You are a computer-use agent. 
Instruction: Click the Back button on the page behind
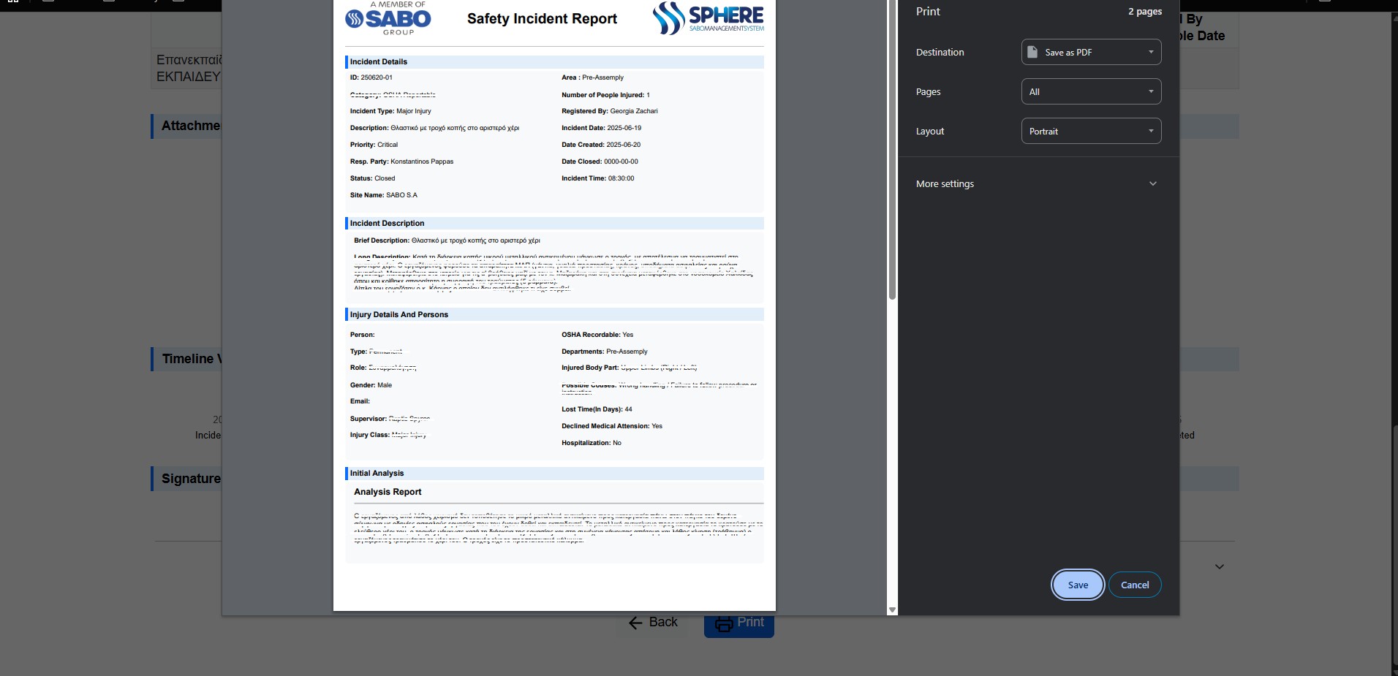653,623
